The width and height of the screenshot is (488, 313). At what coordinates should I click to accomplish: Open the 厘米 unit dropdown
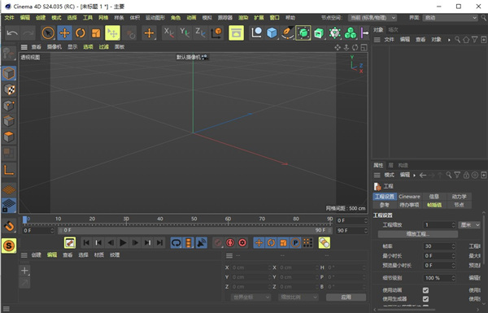click(x=469, y=225)
